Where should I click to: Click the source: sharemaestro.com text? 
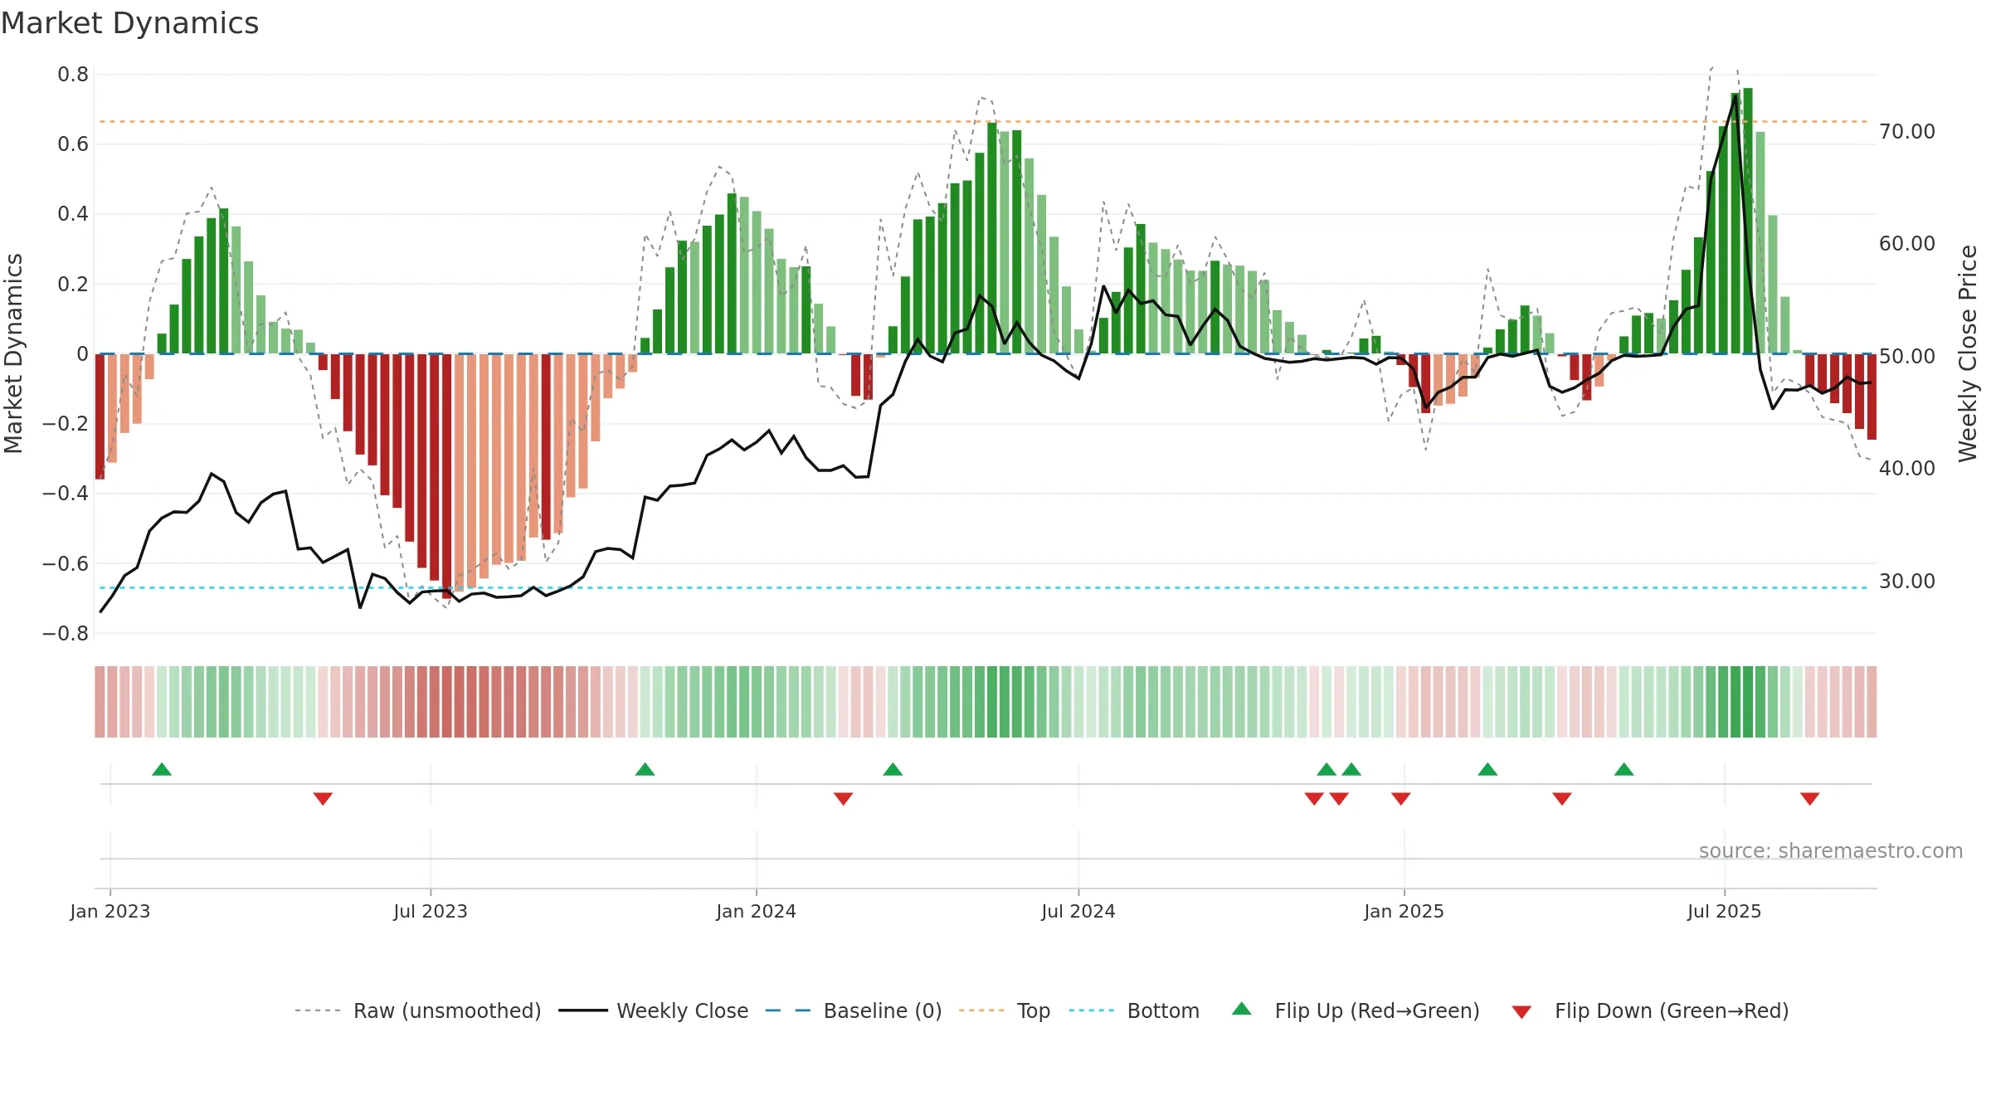click(x=1831, y=851)
